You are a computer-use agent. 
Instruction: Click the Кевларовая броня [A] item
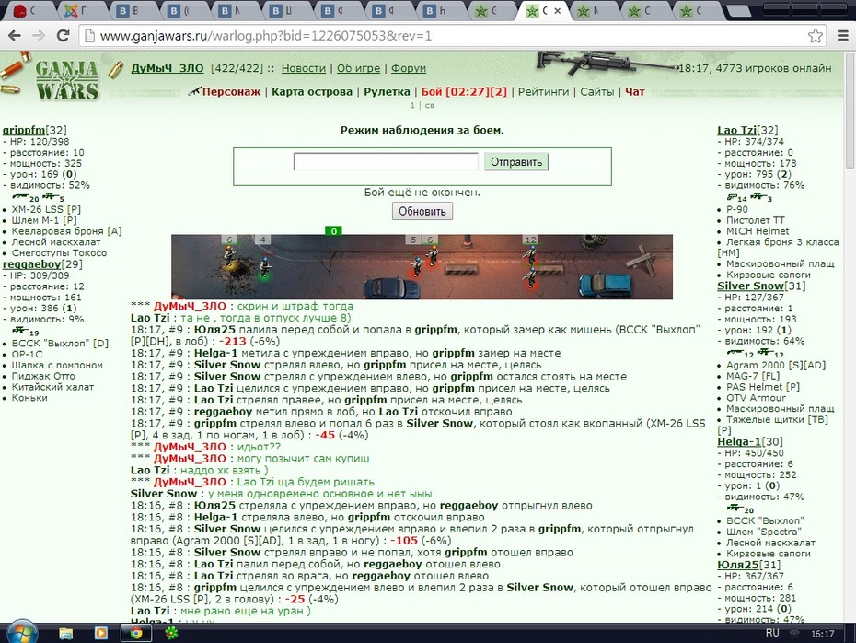click(66, 231)
